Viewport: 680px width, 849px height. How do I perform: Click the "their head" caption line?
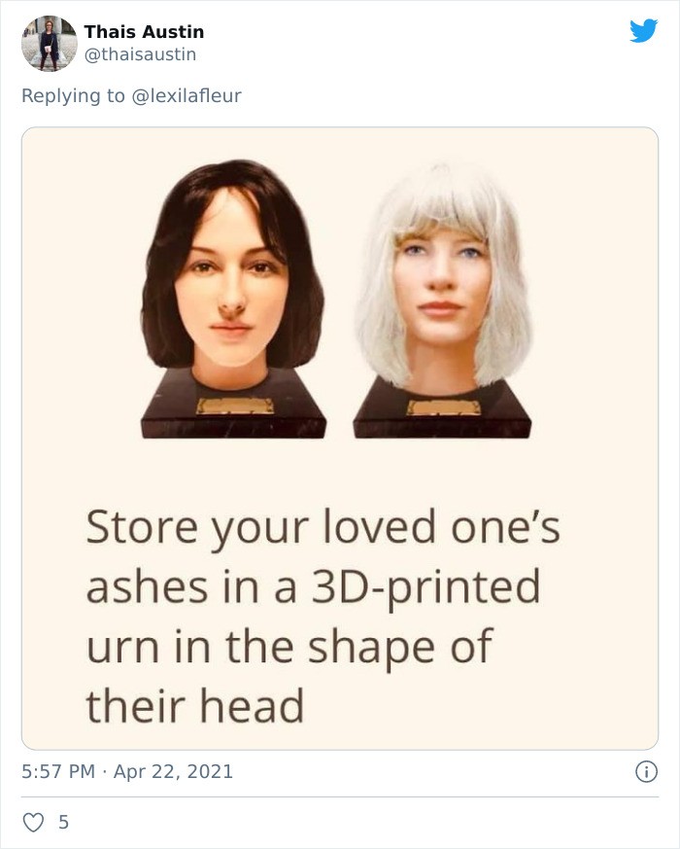tap(194, 706)
